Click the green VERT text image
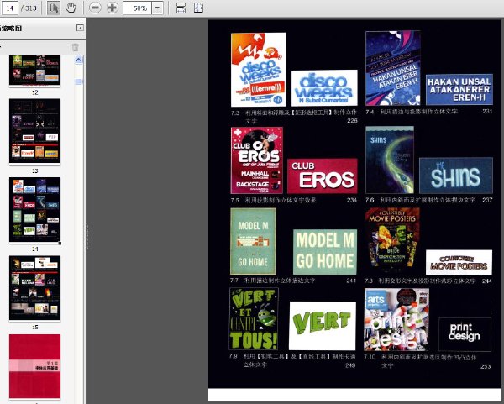Image resolution: width=504 pixels, height=404 pixels. pos(323,326)
